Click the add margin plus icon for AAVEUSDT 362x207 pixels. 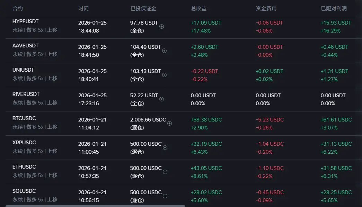click(x=164, y=51)
